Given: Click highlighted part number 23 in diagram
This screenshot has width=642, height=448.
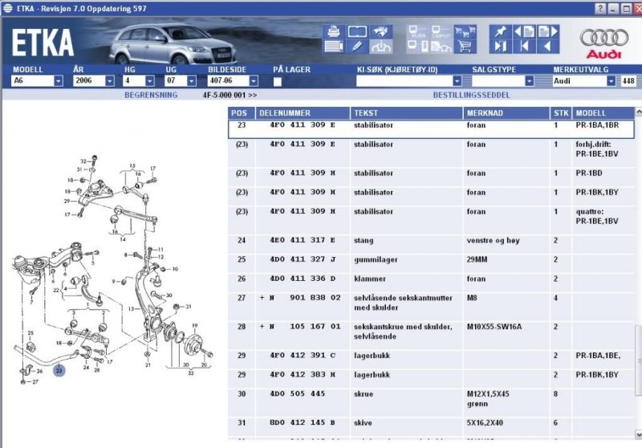Looking at the screenshot, I should [59, 371].
